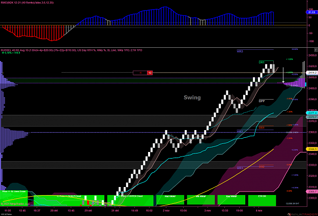Screen dimensions: 318x216
Task: Click the green Day VWAP status box
Action: (x=232, y=200)
